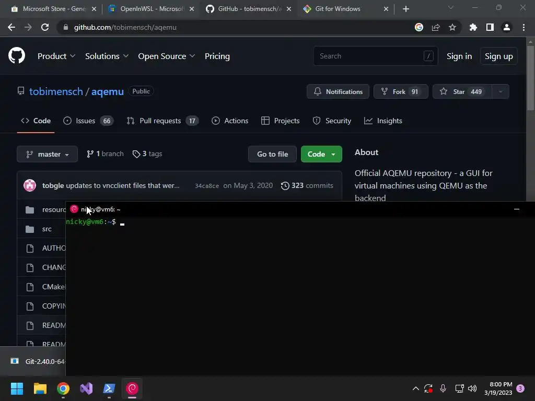The width and height of the screenshot is (535, 401).
Task: Bookmark this page with the star icon
Action: point(452,27)
